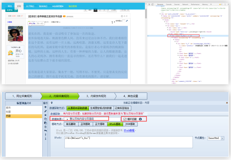Click the add tag plus icon
Viewport: 231px width, 160px height.
click(x=46, y=107)
